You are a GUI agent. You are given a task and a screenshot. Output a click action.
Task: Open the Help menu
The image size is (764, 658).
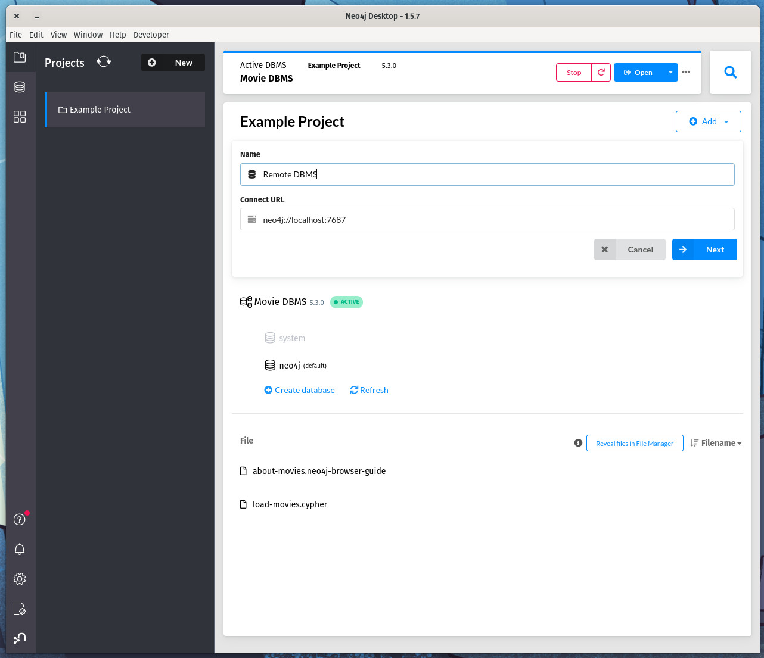[x=117, y=35]
